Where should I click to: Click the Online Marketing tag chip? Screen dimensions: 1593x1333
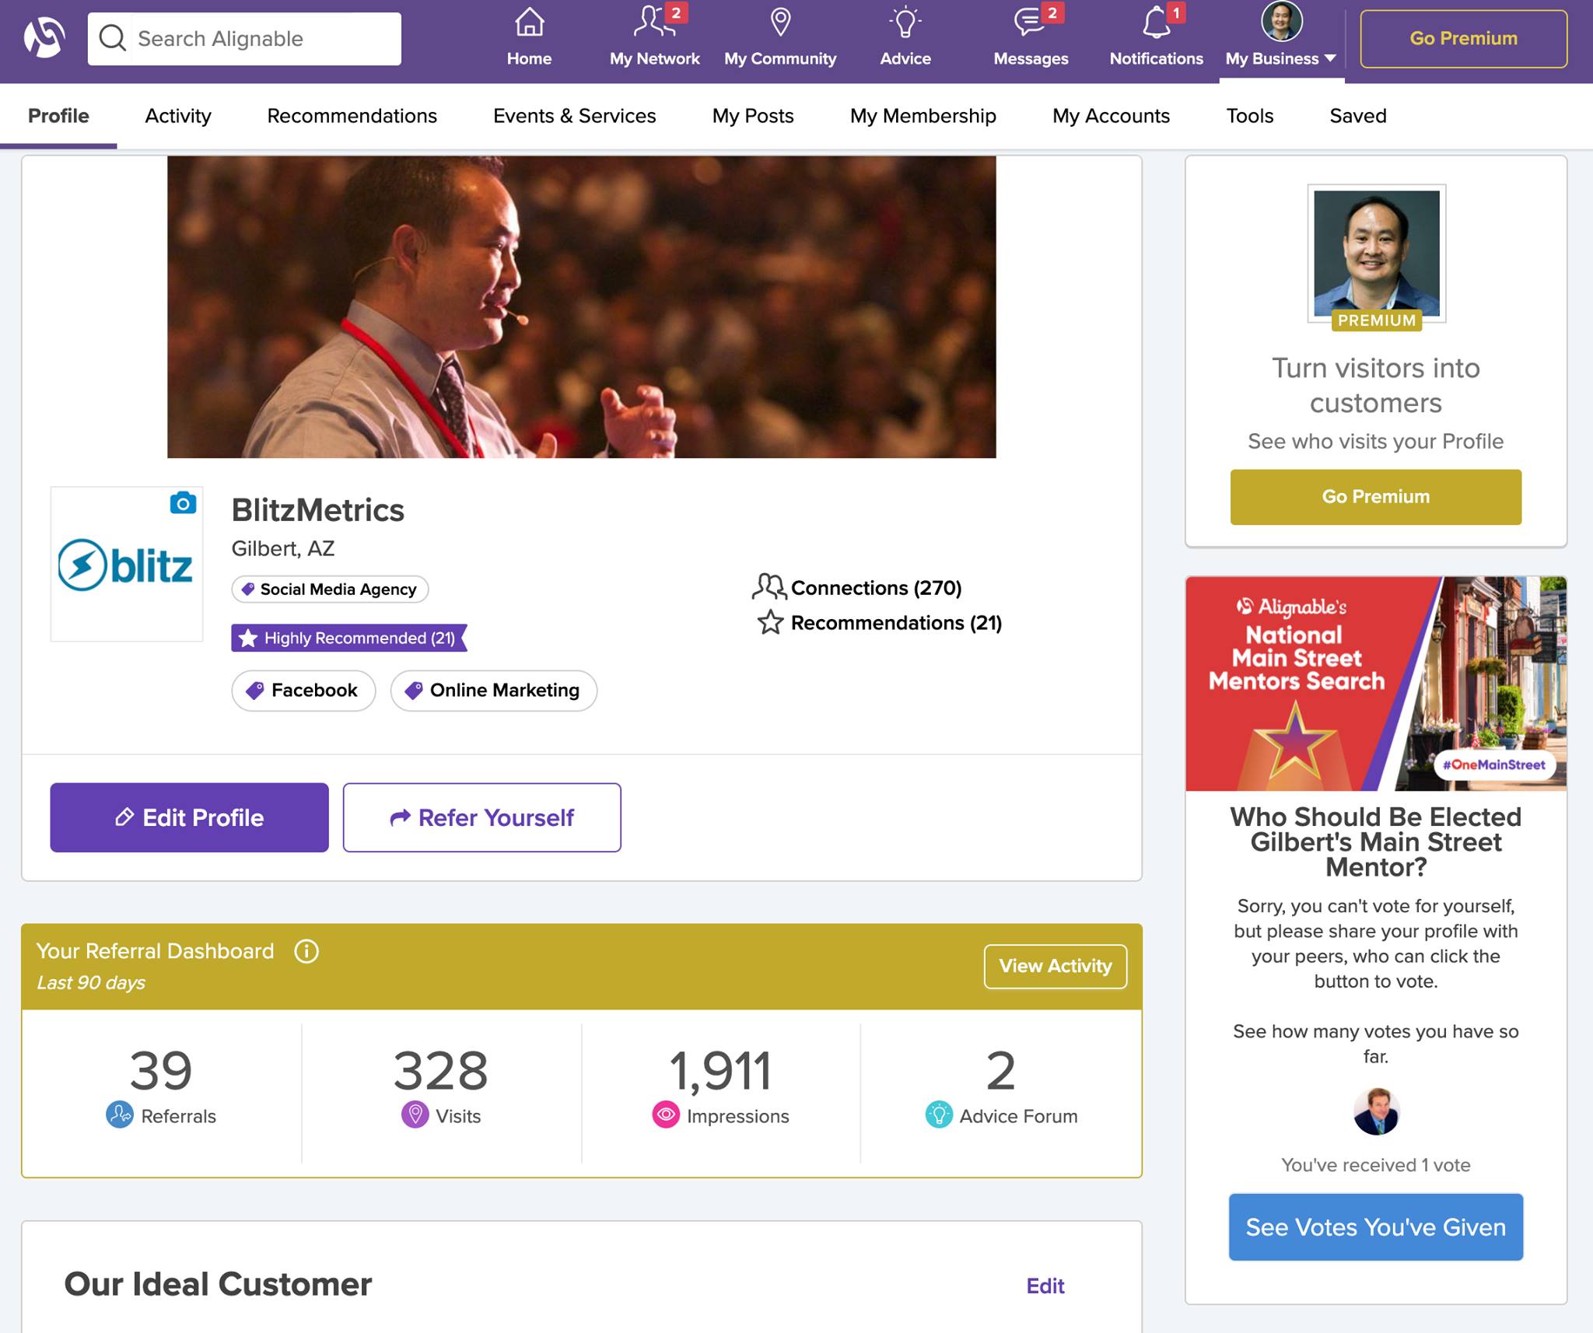click(x=493, y=690)
